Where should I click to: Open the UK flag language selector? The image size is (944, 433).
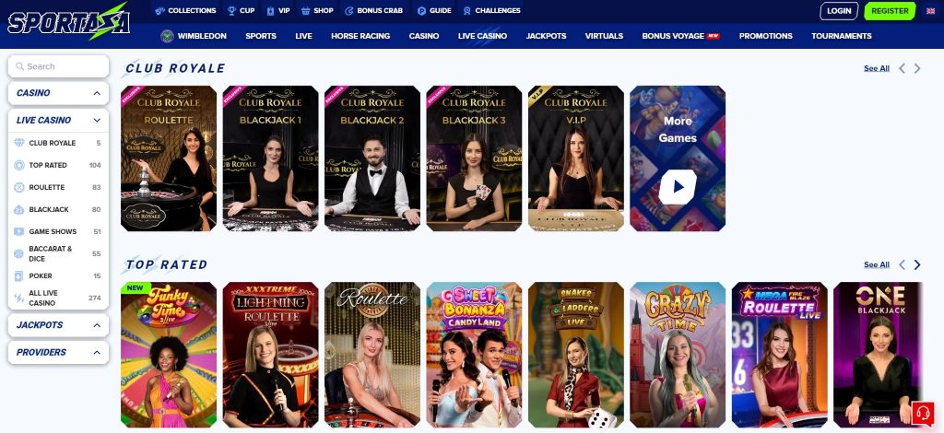[930, 11]
